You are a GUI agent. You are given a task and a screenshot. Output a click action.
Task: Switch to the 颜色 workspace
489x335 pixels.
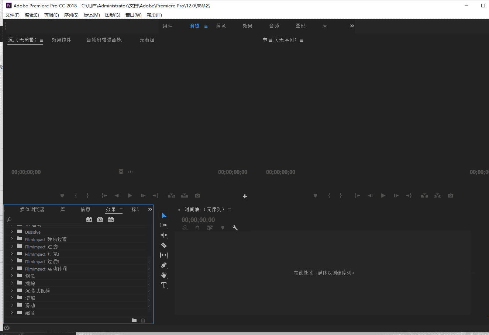221,26
